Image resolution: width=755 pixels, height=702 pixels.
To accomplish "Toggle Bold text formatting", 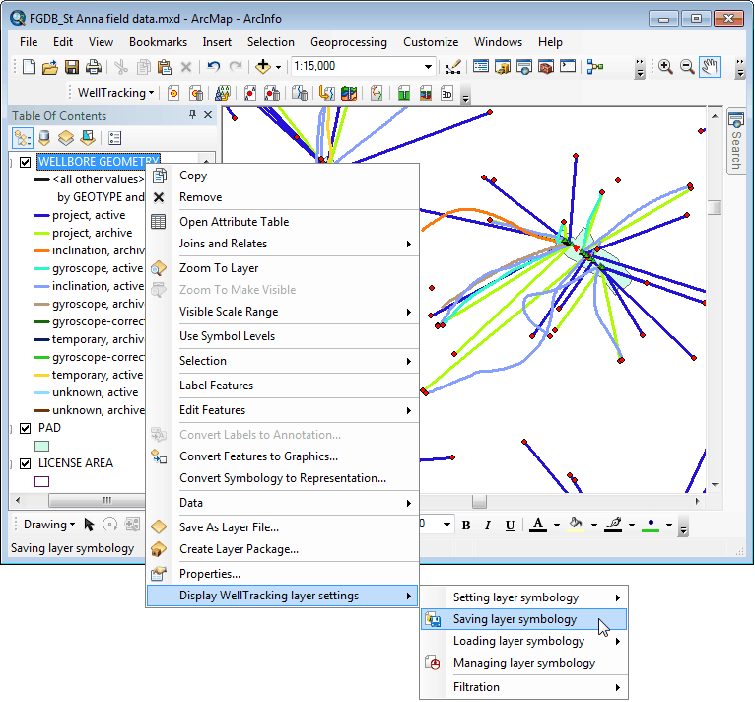I will click(x=466, y=526).
